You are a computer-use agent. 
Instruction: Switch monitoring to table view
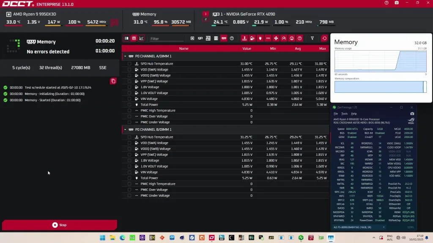(x=134, y=38)
